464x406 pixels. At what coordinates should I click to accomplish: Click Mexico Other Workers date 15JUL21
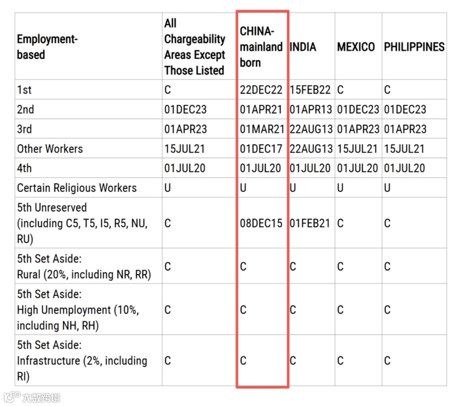tap(357, 149)
